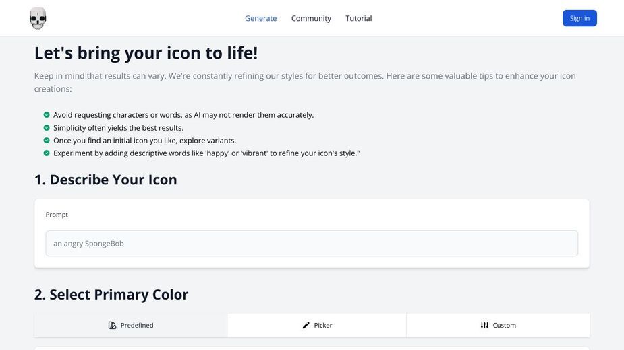Open the Generate nav link

(x=260, y=18)
